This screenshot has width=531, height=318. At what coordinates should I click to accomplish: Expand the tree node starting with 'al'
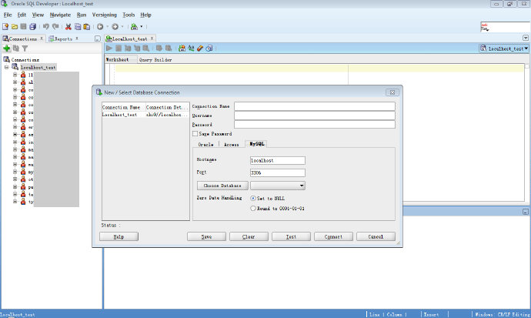pos(15,82)
